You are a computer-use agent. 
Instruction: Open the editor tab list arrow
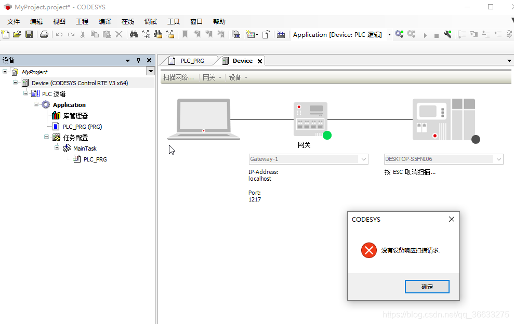(509, 61)
